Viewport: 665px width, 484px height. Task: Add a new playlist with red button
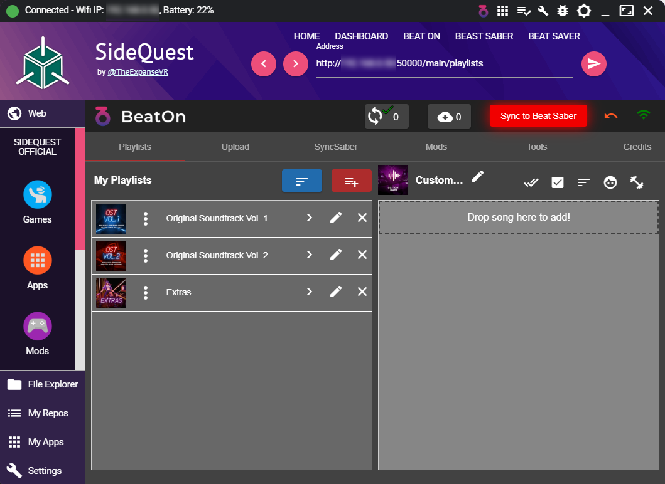[x=352, y=181]
